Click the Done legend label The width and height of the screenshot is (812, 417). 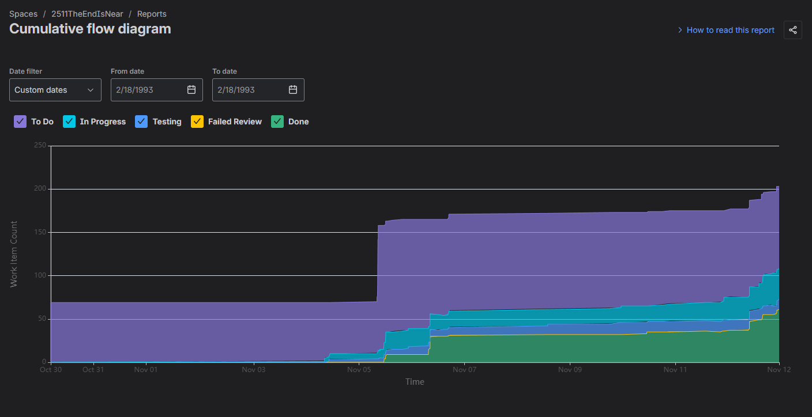click(298, 122)
